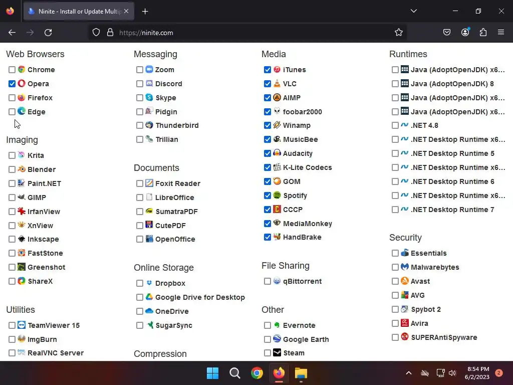Click the Opera logo icon
The width and height of the screenshot is (513, 385).
point(22,84)
